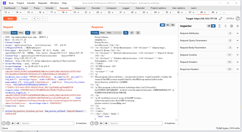
Task: Switch Response view to Raw
Action: coord(103,33)
